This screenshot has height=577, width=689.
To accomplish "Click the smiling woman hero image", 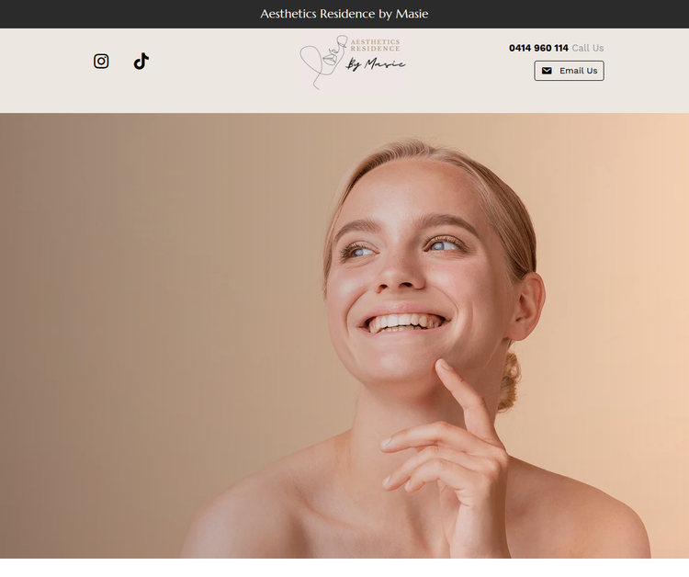I will click(344, 335).
